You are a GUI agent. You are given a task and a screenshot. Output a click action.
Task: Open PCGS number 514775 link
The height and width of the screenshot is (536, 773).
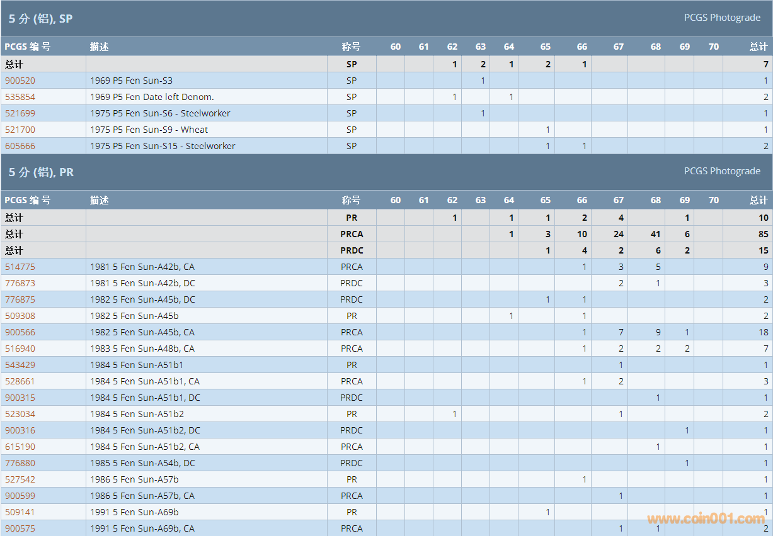click(20, 267)
